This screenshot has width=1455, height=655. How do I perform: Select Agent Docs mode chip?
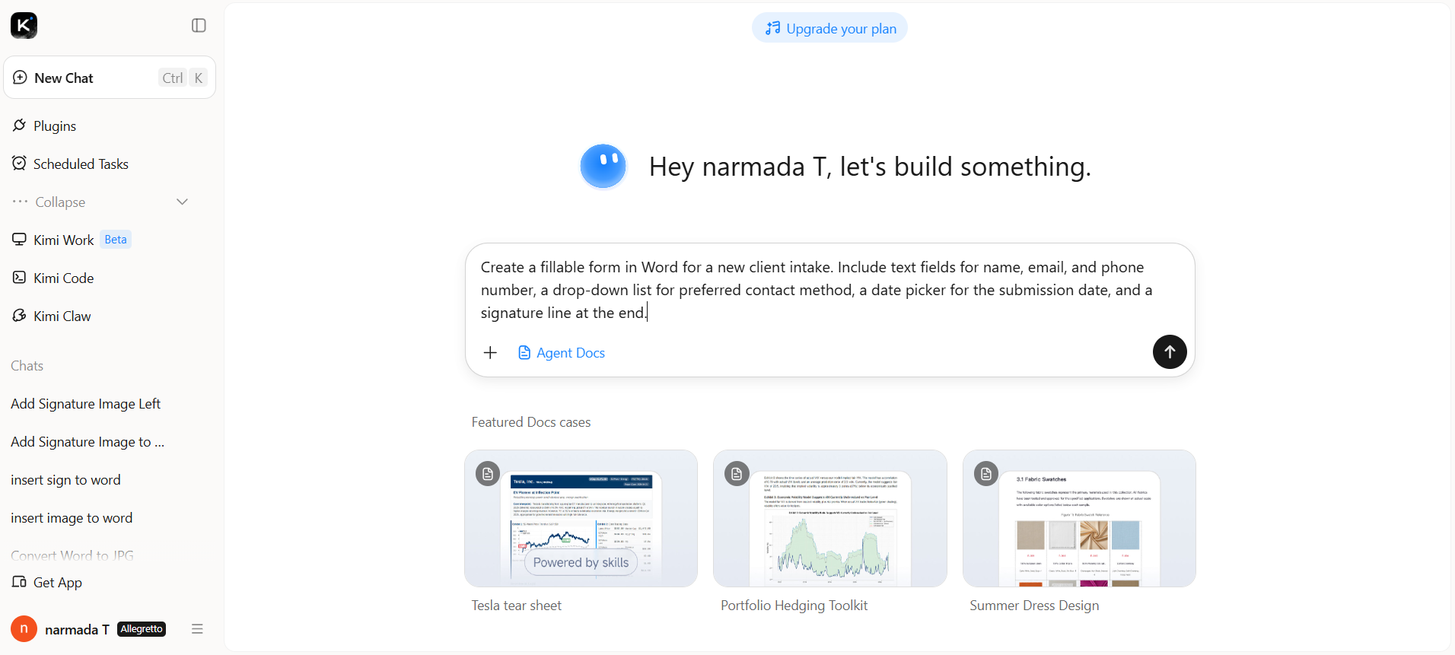point(562,352)
